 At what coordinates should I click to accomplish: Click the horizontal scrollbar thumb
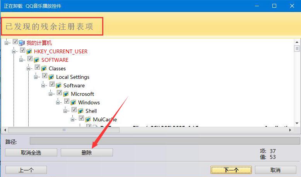pos(64,130)
